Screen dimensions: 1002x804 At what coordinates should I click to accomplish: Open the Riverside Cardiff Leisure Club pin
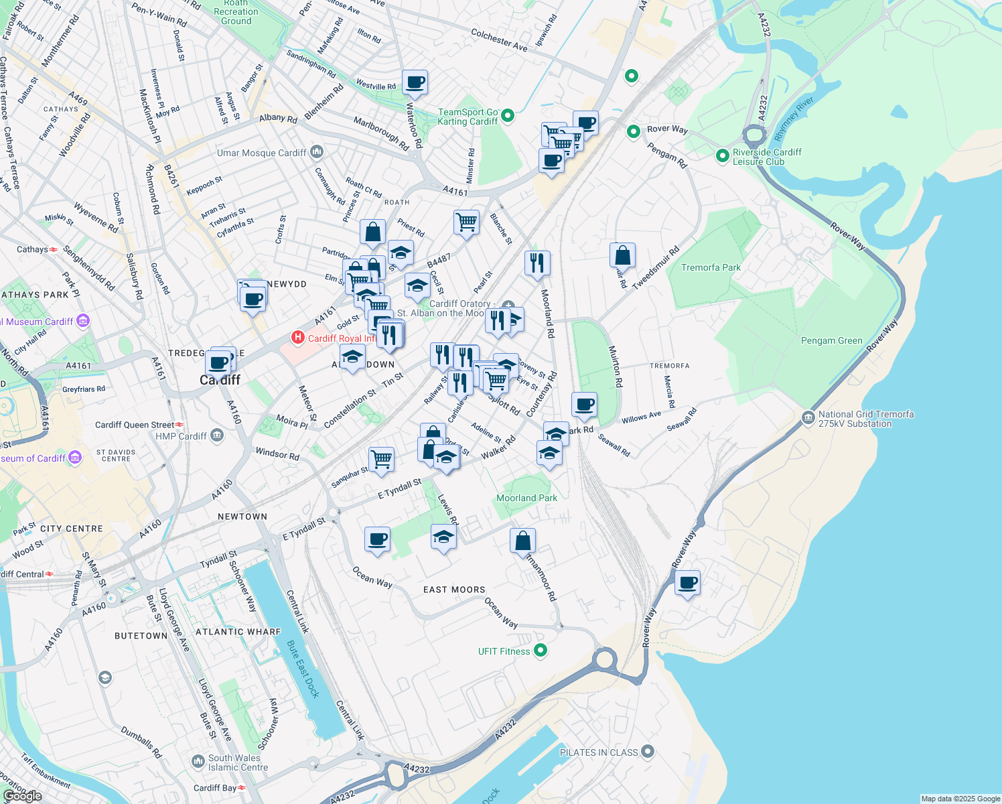pyautogui.click(x=722, y=156)
